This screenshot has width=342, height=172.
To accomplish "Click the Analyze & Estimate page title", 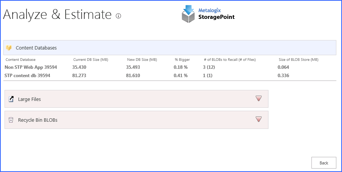I will tap(57, 15).
